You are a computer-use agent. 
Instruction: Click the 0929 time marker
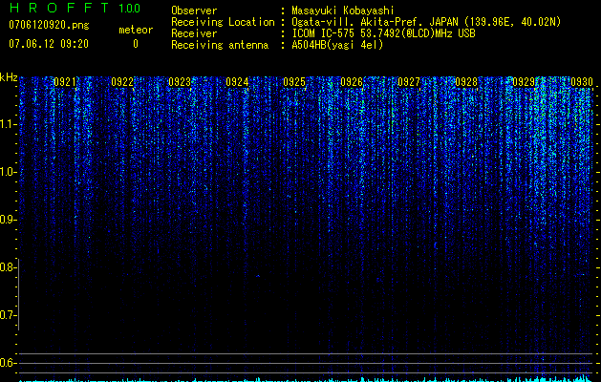pos(524,82)
